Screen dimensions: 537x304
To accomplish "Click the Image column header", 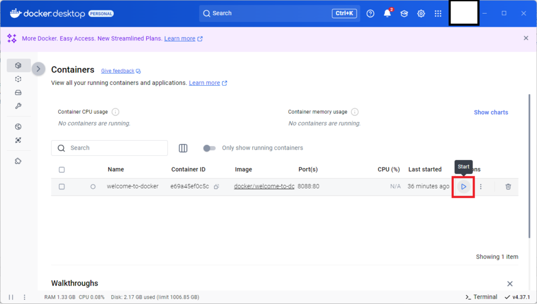I will (x=243, y=170).
